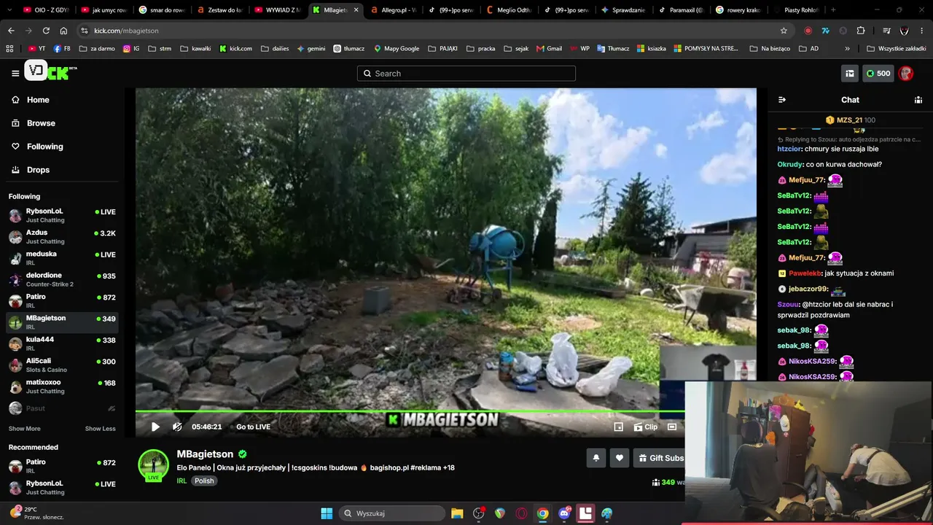This screenshot has width=933, height=525.
Task: Open the Chrome apps grid icon
Action: [x=9, y=49]
